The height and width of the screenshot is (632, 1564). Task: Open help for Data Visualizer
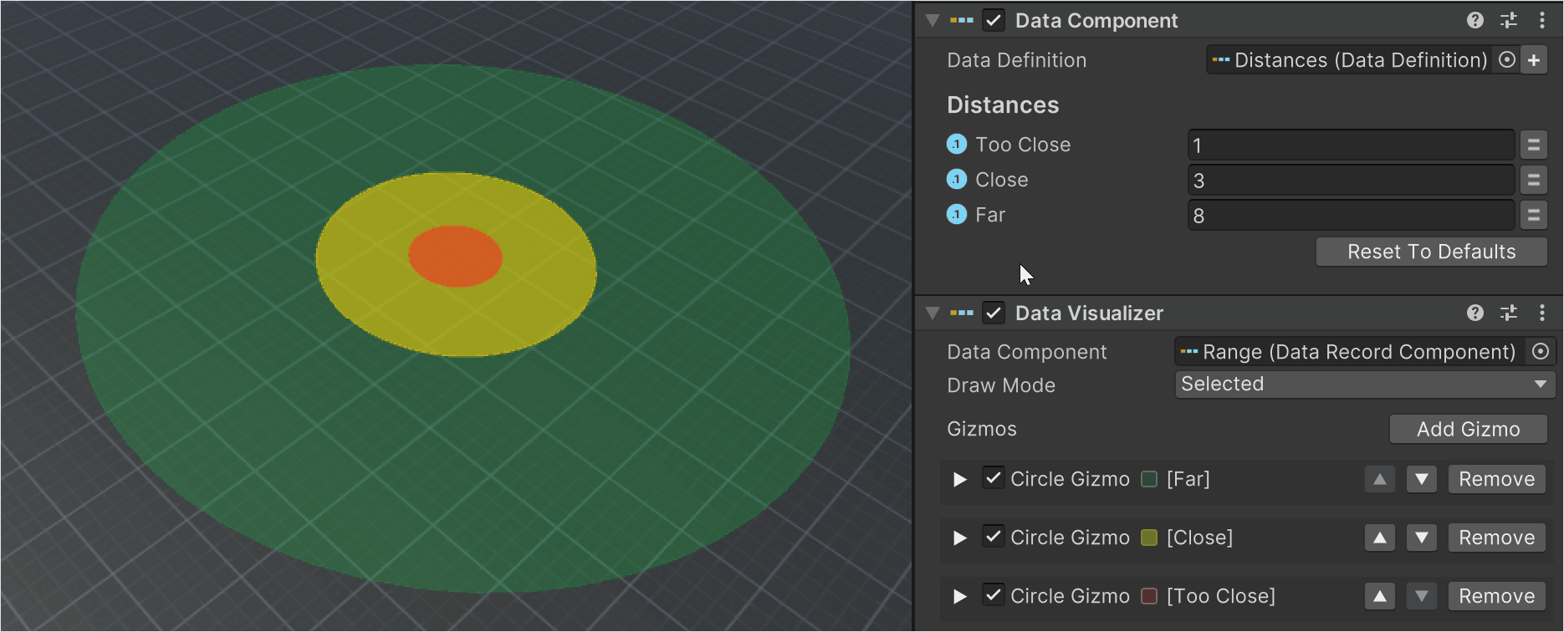[1475, 313]
